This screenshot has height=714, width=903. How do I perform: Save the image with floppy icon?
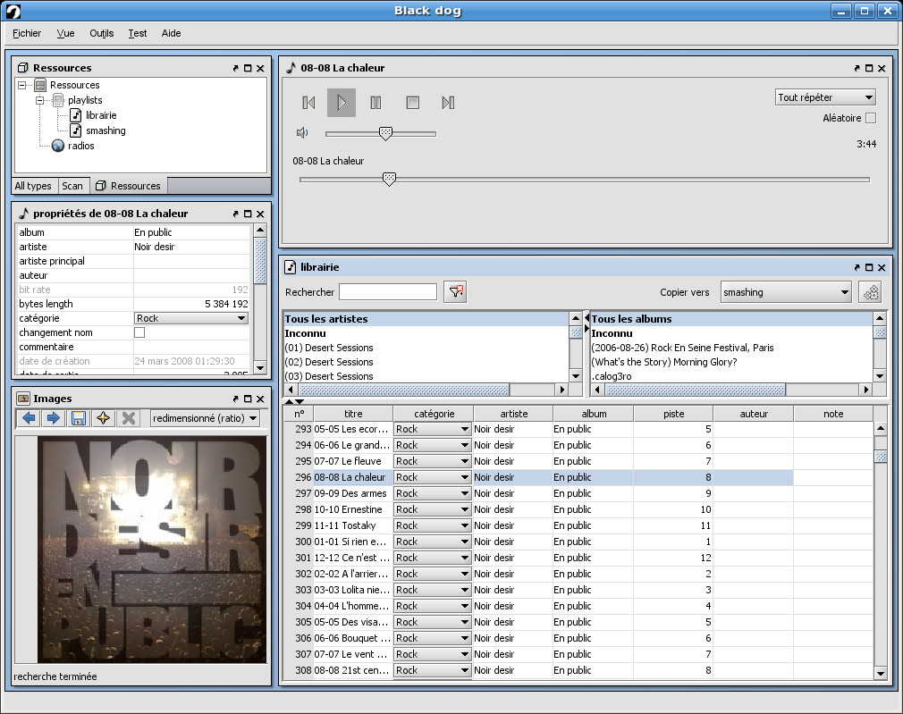(79, 418)
